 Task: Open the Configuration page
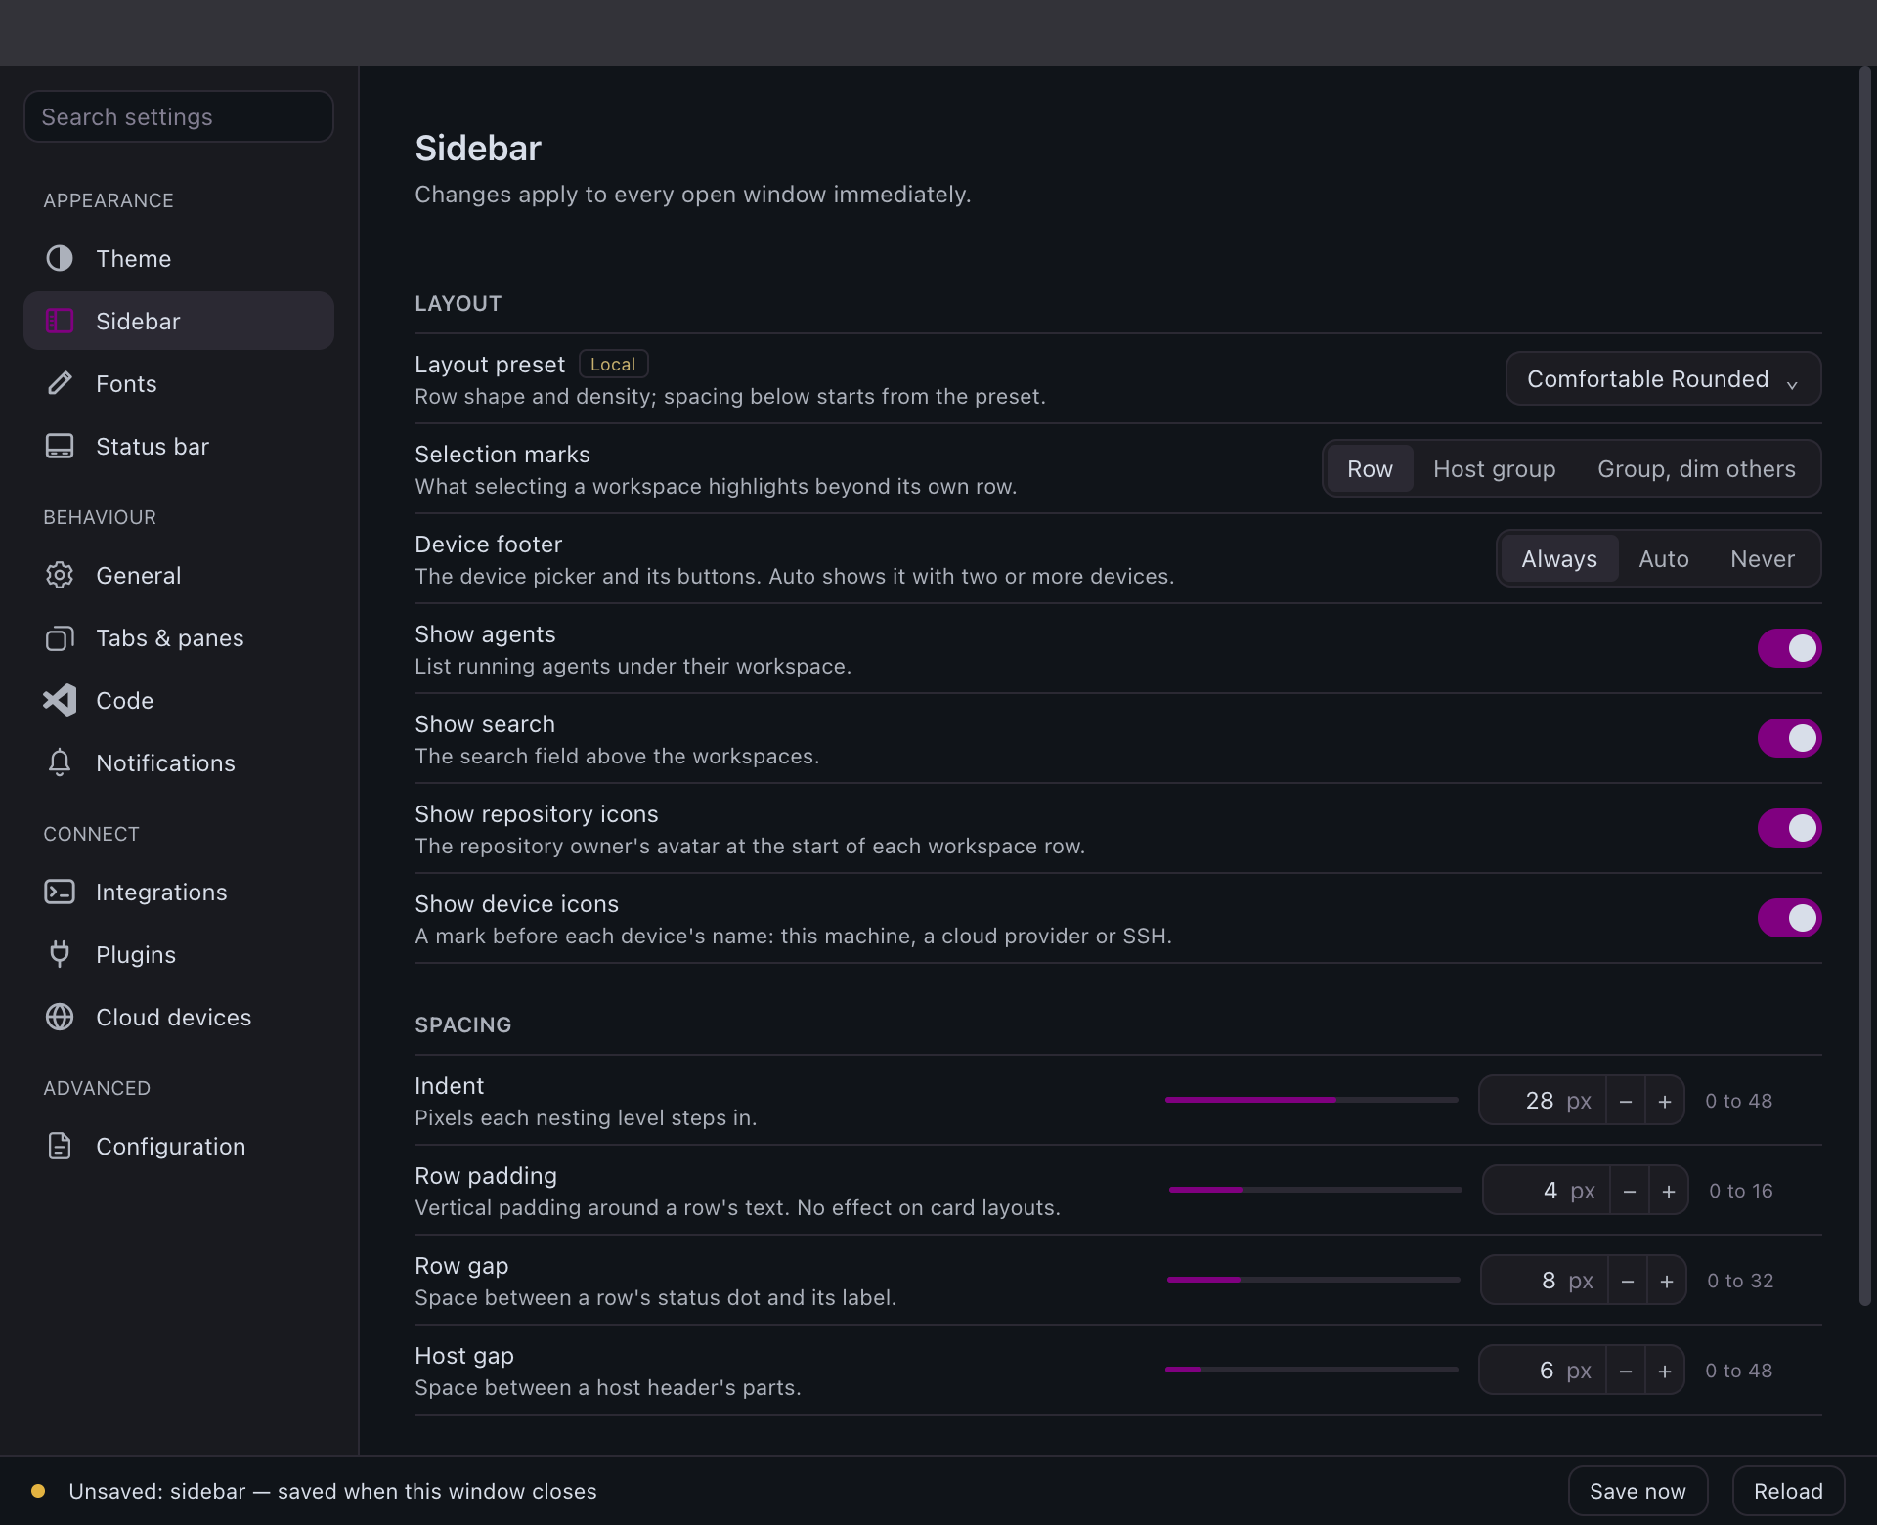179,1146
